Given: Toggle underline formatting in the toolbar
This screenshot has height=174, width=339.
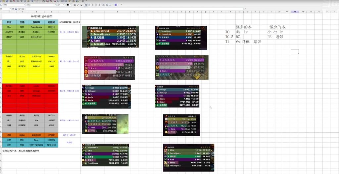Looking at the screenshot, I should (x=82, y=5).
